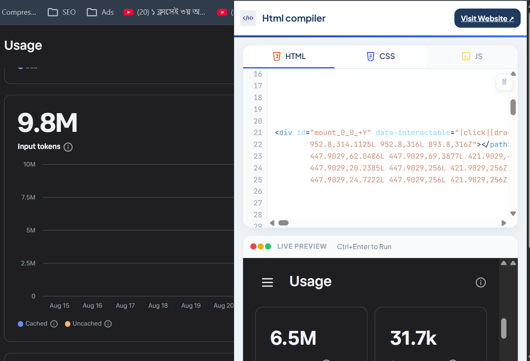
Task: Clear the code with the trash icon
Action: (504, 82)
